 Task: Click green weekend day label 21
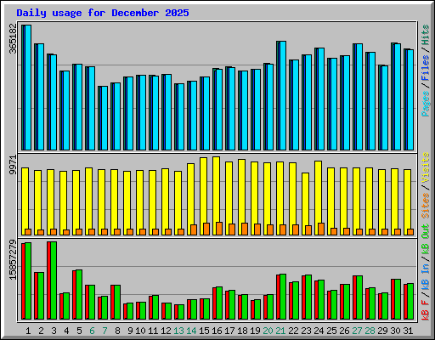coord(280,331)
